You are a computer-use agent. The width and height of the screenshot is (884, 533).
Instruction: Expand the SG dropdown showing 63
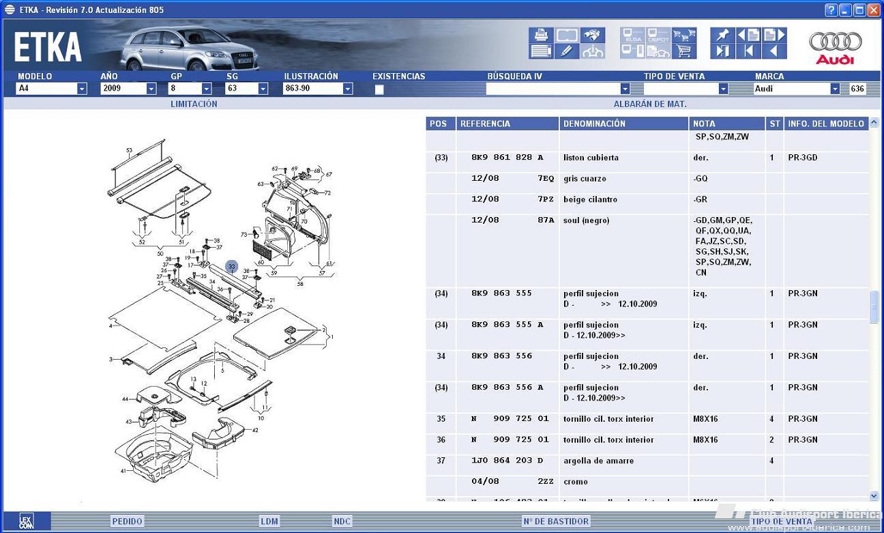click(263, 89)
